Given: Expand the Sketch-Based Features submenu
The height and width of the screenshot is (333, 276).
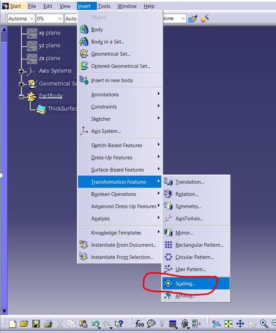Looking at the screenshot, I should coord(117,145).
